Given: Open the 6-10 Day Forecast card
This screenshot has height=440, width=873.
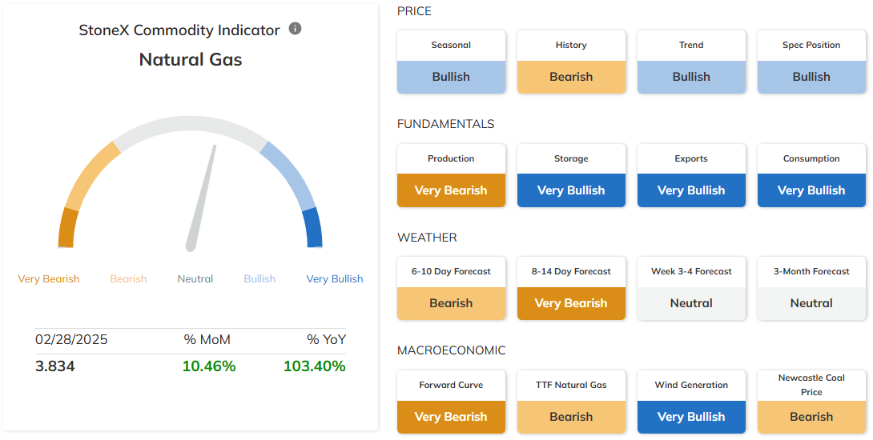Looking at the screenshot, I should pyautogui.click(x=451, y=288).
